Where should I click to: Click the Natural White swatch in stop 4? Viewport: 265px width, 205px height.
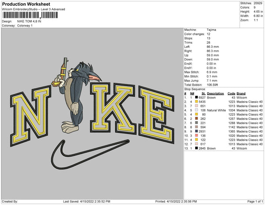click(x=197, y=110)
